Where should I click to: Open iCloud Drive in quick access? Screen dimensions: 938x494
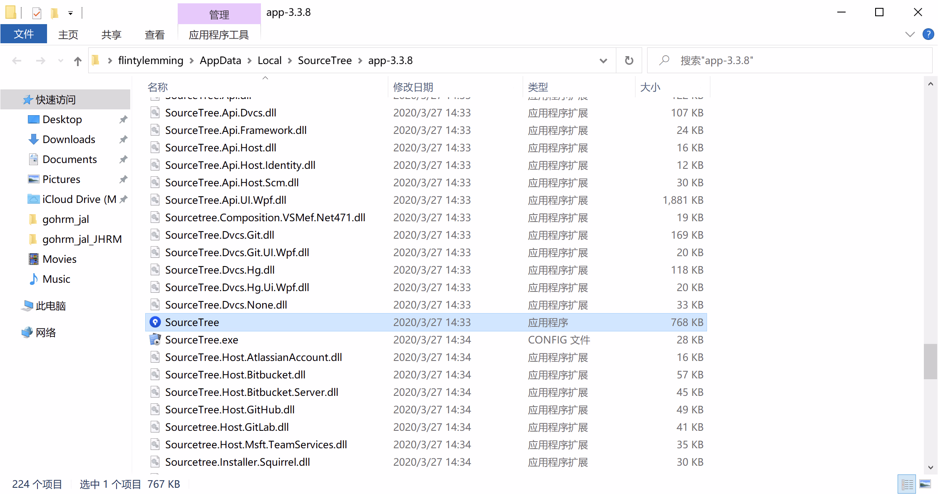point(79,199)
